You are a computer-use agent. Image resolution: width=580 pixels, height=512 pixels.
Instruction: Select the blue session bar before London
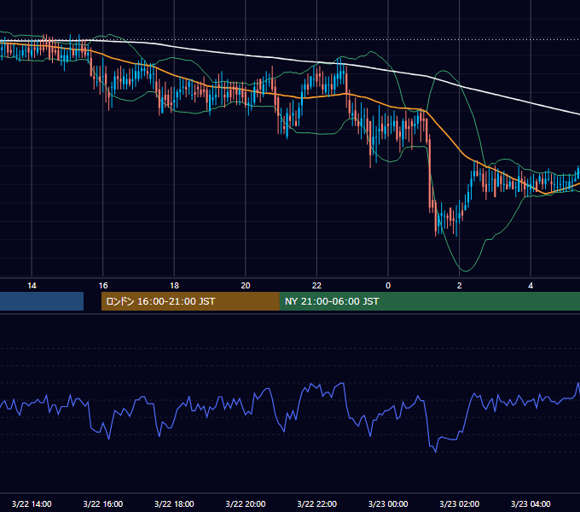tap(42, 301)
